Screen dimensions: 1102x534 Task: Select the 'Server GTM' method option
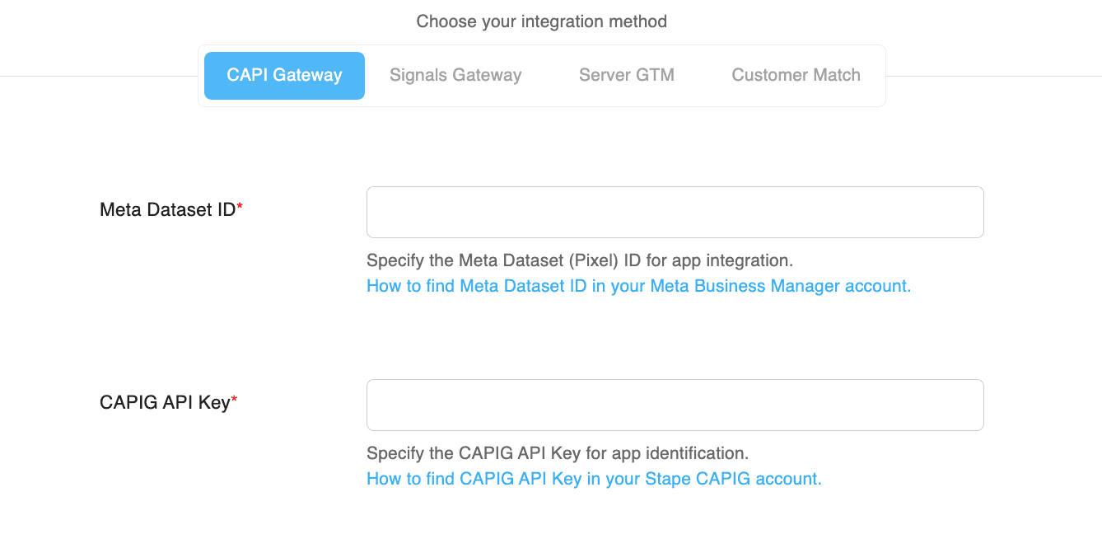627,75
